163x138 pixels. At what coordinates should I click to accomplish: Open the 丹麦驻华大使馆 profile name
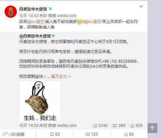(x=33, y=9)
